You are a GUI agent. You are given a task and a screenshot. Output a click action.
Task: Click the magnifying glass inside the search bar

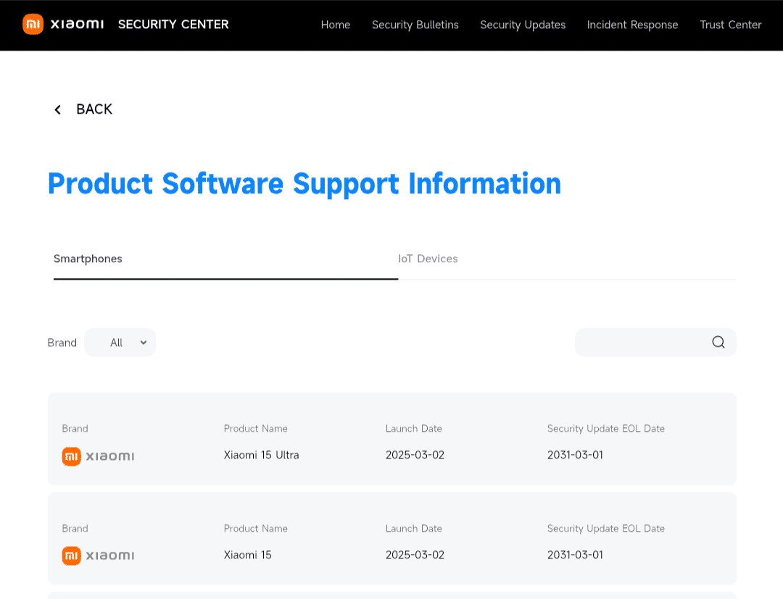tap(718, 342)
